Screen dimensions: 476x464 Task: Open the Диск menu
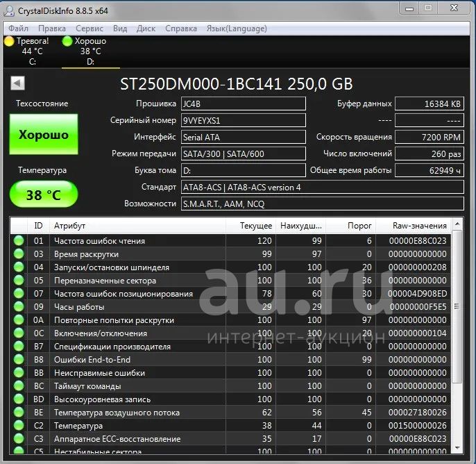pos(146,28)
